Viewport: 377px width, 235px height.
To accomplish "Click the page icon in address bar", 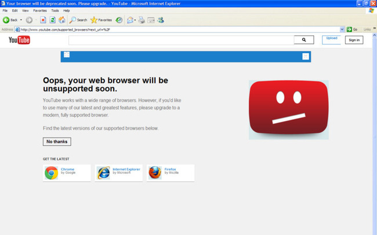I will click(17, 30).
